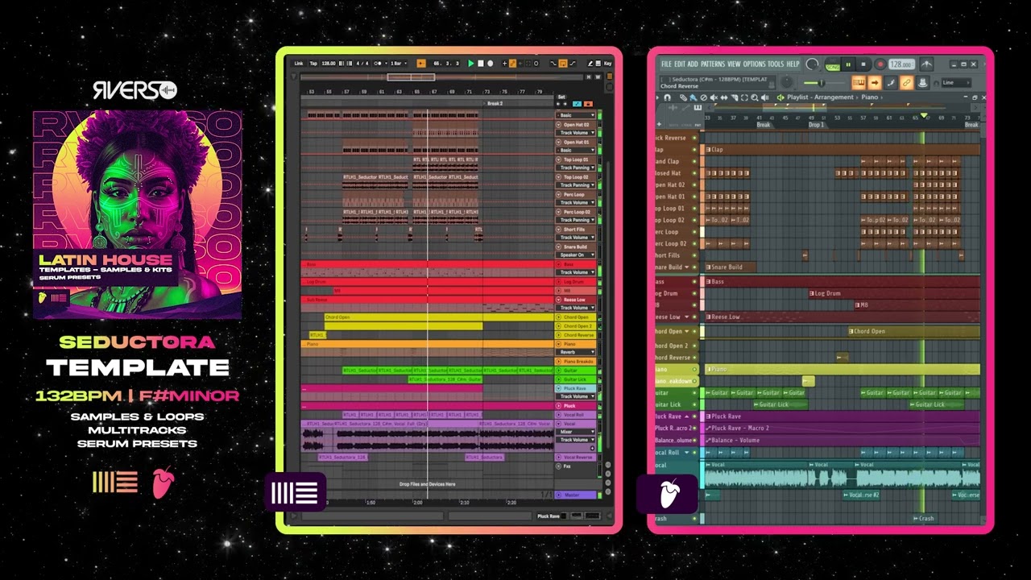Open Snare Build's Speaker On dropdown
The width and height of the screenshot is (1031, 580).
pos(578,255)
